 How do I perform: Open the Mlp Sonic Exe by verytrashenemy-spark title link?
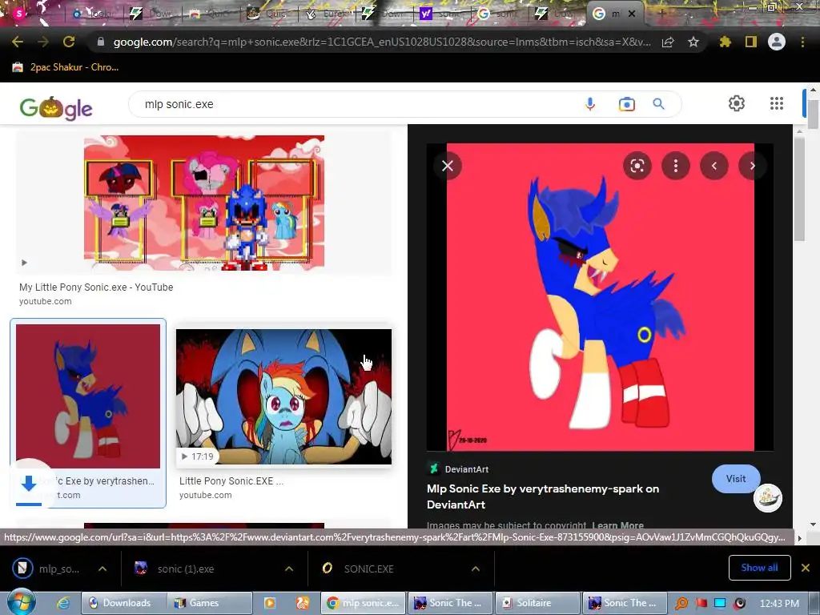(x=543, y=496)
